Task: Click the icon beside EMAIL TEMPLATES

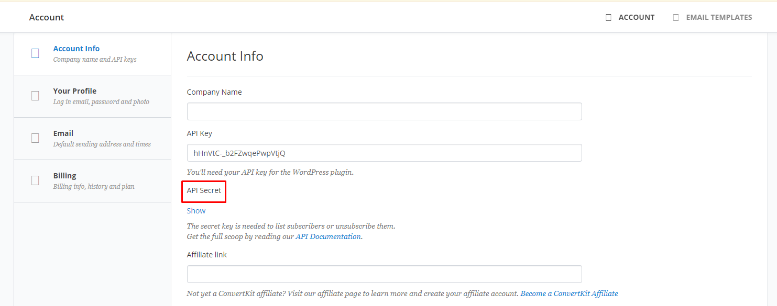Action: tap(676, 17)
